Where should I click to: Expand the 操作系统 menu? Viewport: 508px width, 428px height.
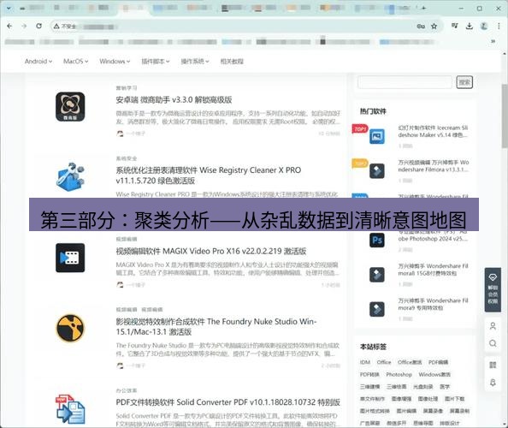195,62
